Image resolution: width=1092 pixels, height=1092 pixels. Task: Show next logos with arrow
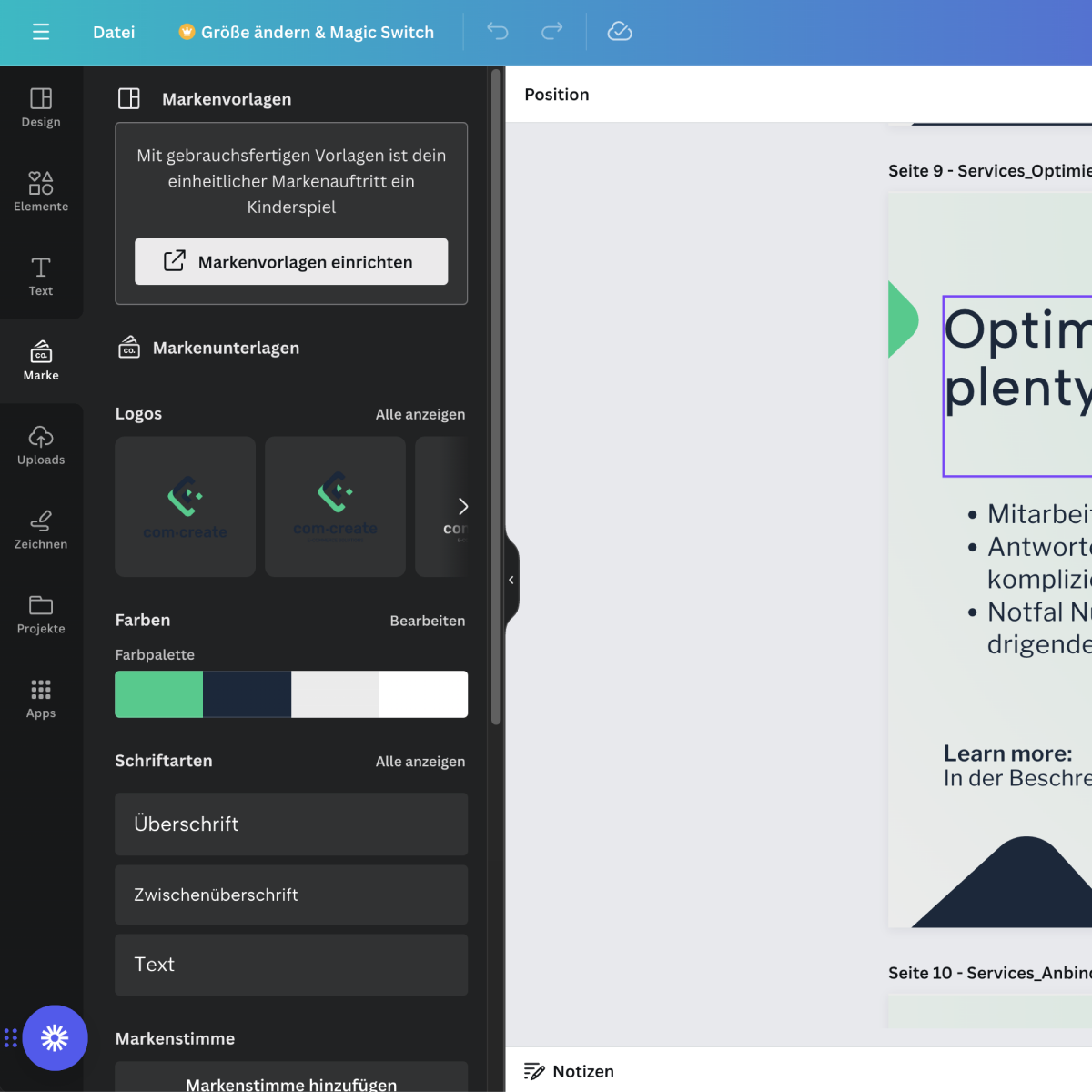click(463, 506)
